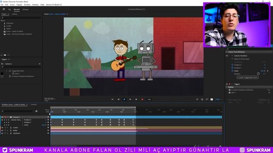Step back one frame

pos(119,99)
